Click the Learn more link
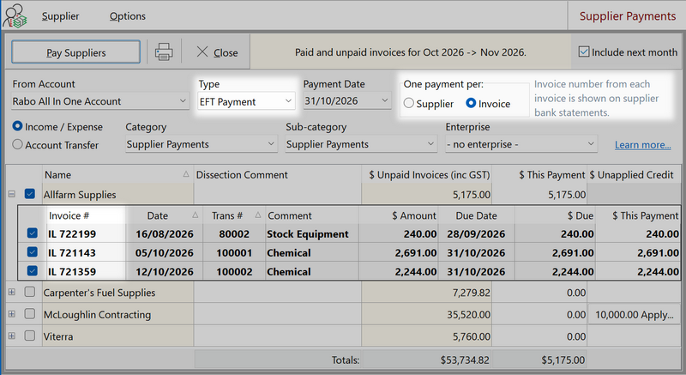This screenshot has height=375, width=686. 642,145
